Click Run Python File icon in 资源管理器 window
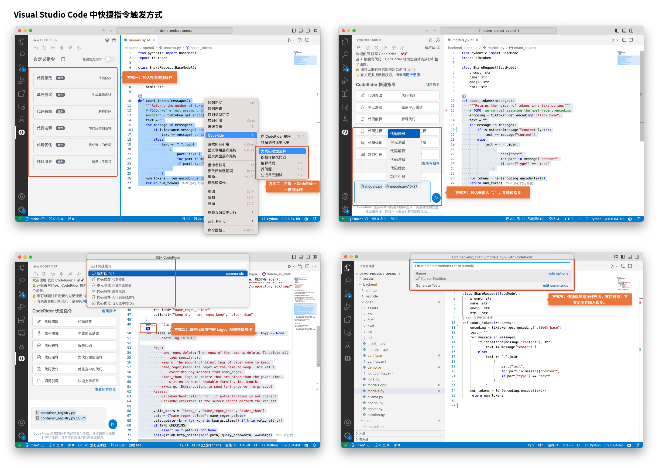659x468 pixels. (612, 266)
